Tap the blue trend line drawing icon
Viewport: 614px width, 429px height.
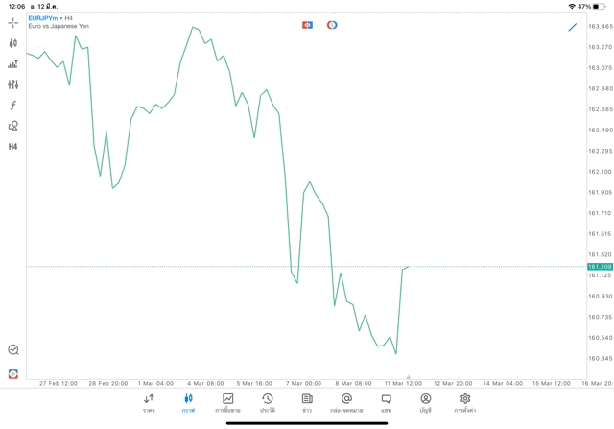[x=573, y=27]
